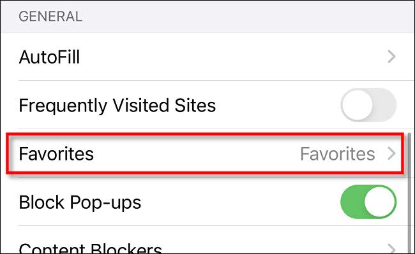The width and height of the screenshot is (415, 254).
Task: Select the Frequently Visited Sites label text
Action: click(117, 106)
